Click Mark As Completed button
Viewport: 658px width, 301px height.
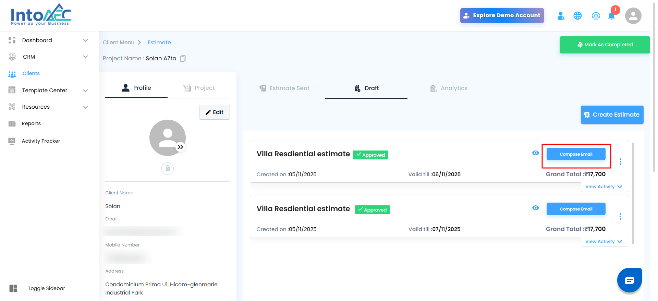605,45
